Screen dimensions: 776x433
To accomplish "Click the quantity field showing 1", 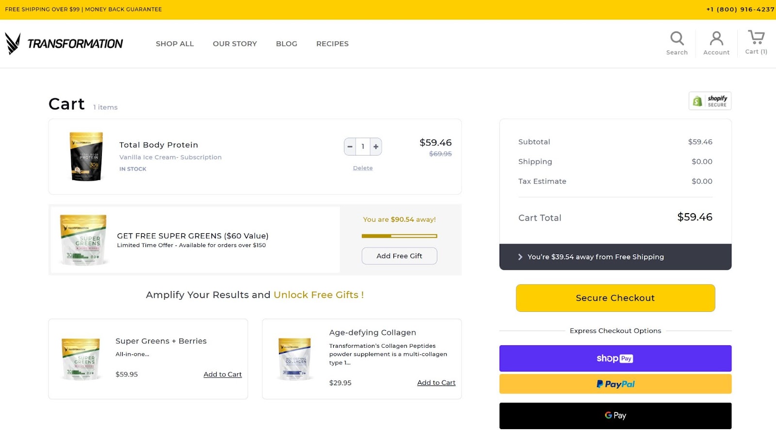I will (363, 147).
